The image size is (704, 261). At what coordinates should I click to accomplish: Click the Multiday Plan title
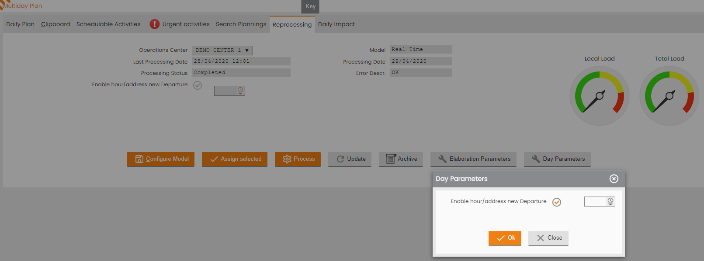pyautogui.click(x=23, y=6)
